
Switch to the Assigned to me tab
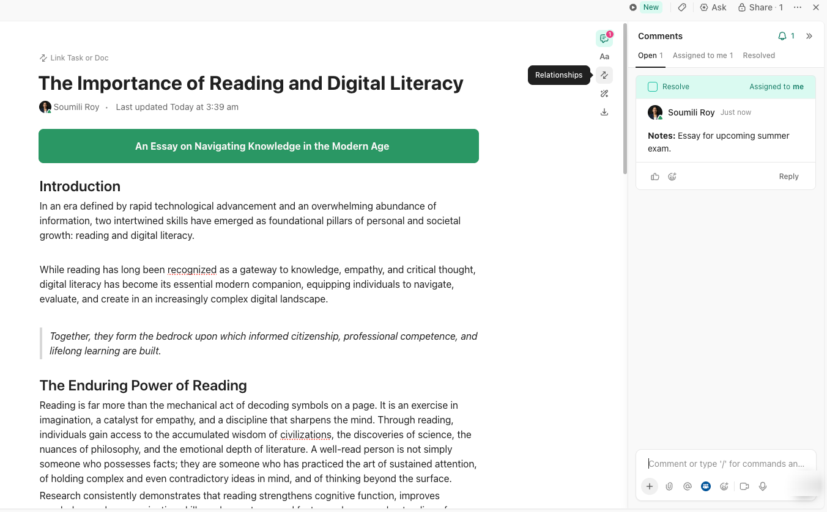[x=702, y=56]
